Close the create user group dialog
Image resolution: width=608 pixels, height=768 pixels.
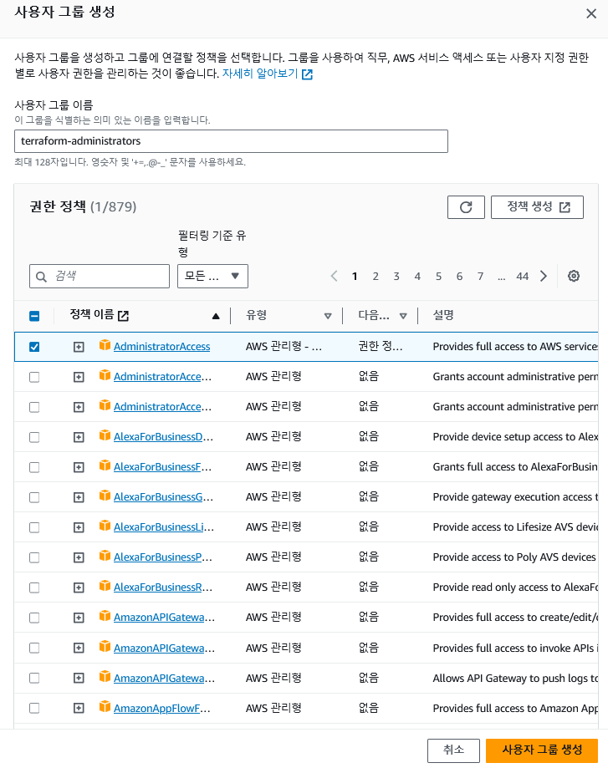click(x=591, y=13)
